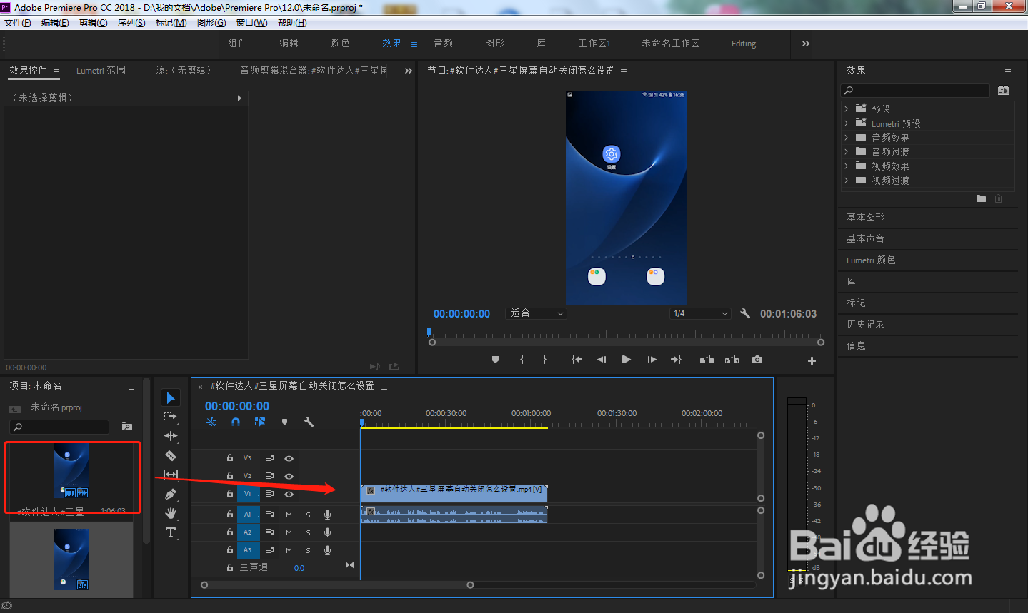Image resolution: width=1028 pixels, height=613 pixels.
Task: Click Go to In point button
Action: [577, 360]
